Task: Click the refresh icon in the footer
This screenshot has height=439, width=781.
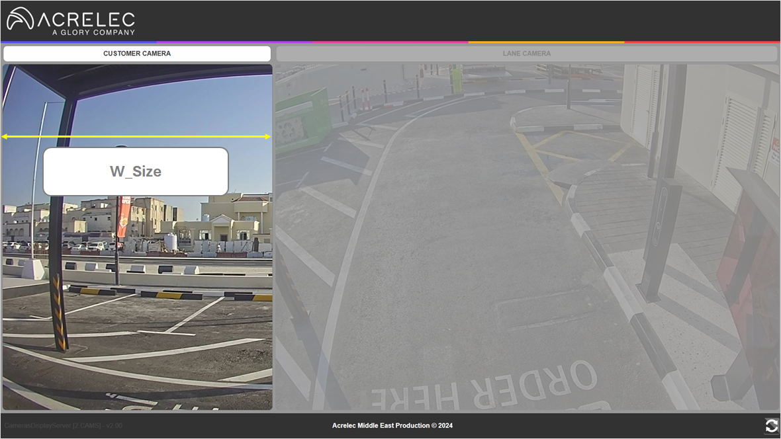Action: (x=771, y=425)
